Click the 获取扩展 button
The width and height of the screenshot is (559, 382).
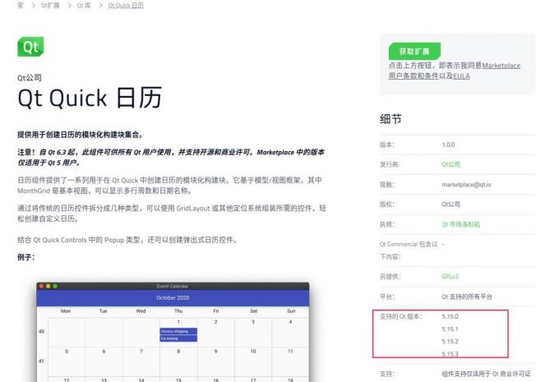pyautogui.click(x=414, y=51)
